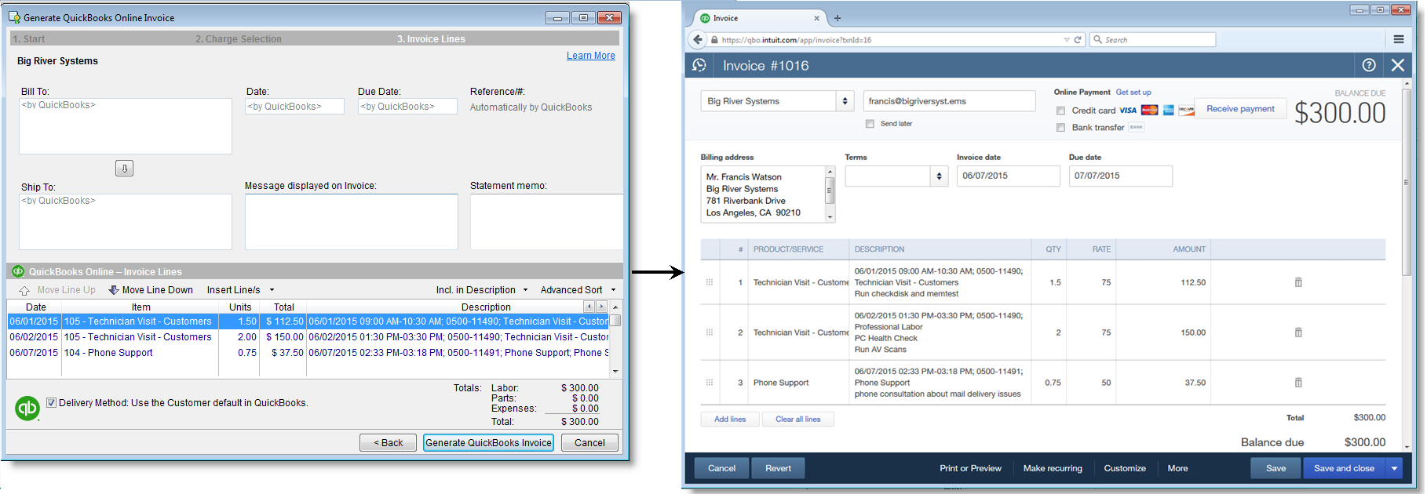This screenshot has width=1427, height=494.
Task: Enable the Credit card payment checkbox
Action: point(1060,111)
